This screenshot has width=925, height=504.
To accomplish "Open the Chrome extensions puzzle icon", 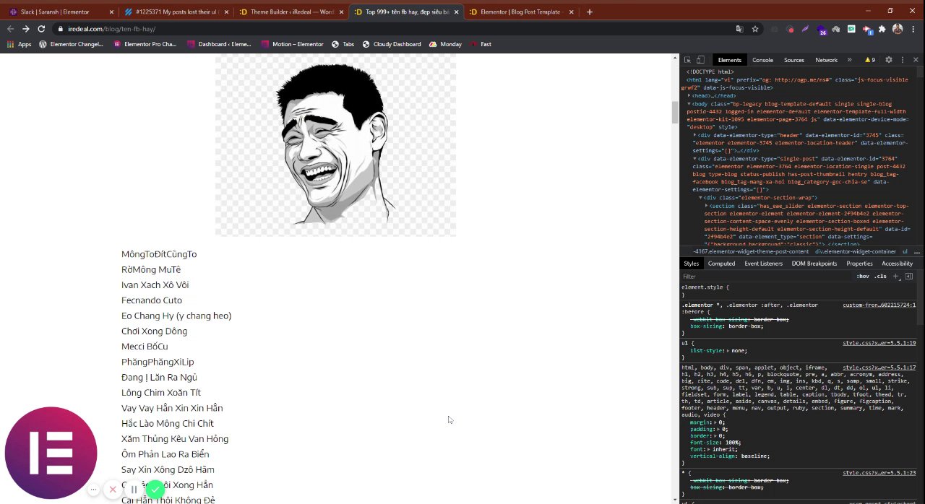I will pos(882,29).
